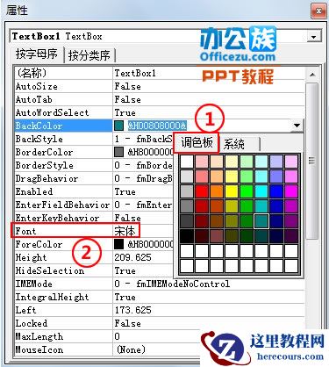Select the EnterFieldBehavior property
This screenshot has height=367, width=329.
click(62, 205)
